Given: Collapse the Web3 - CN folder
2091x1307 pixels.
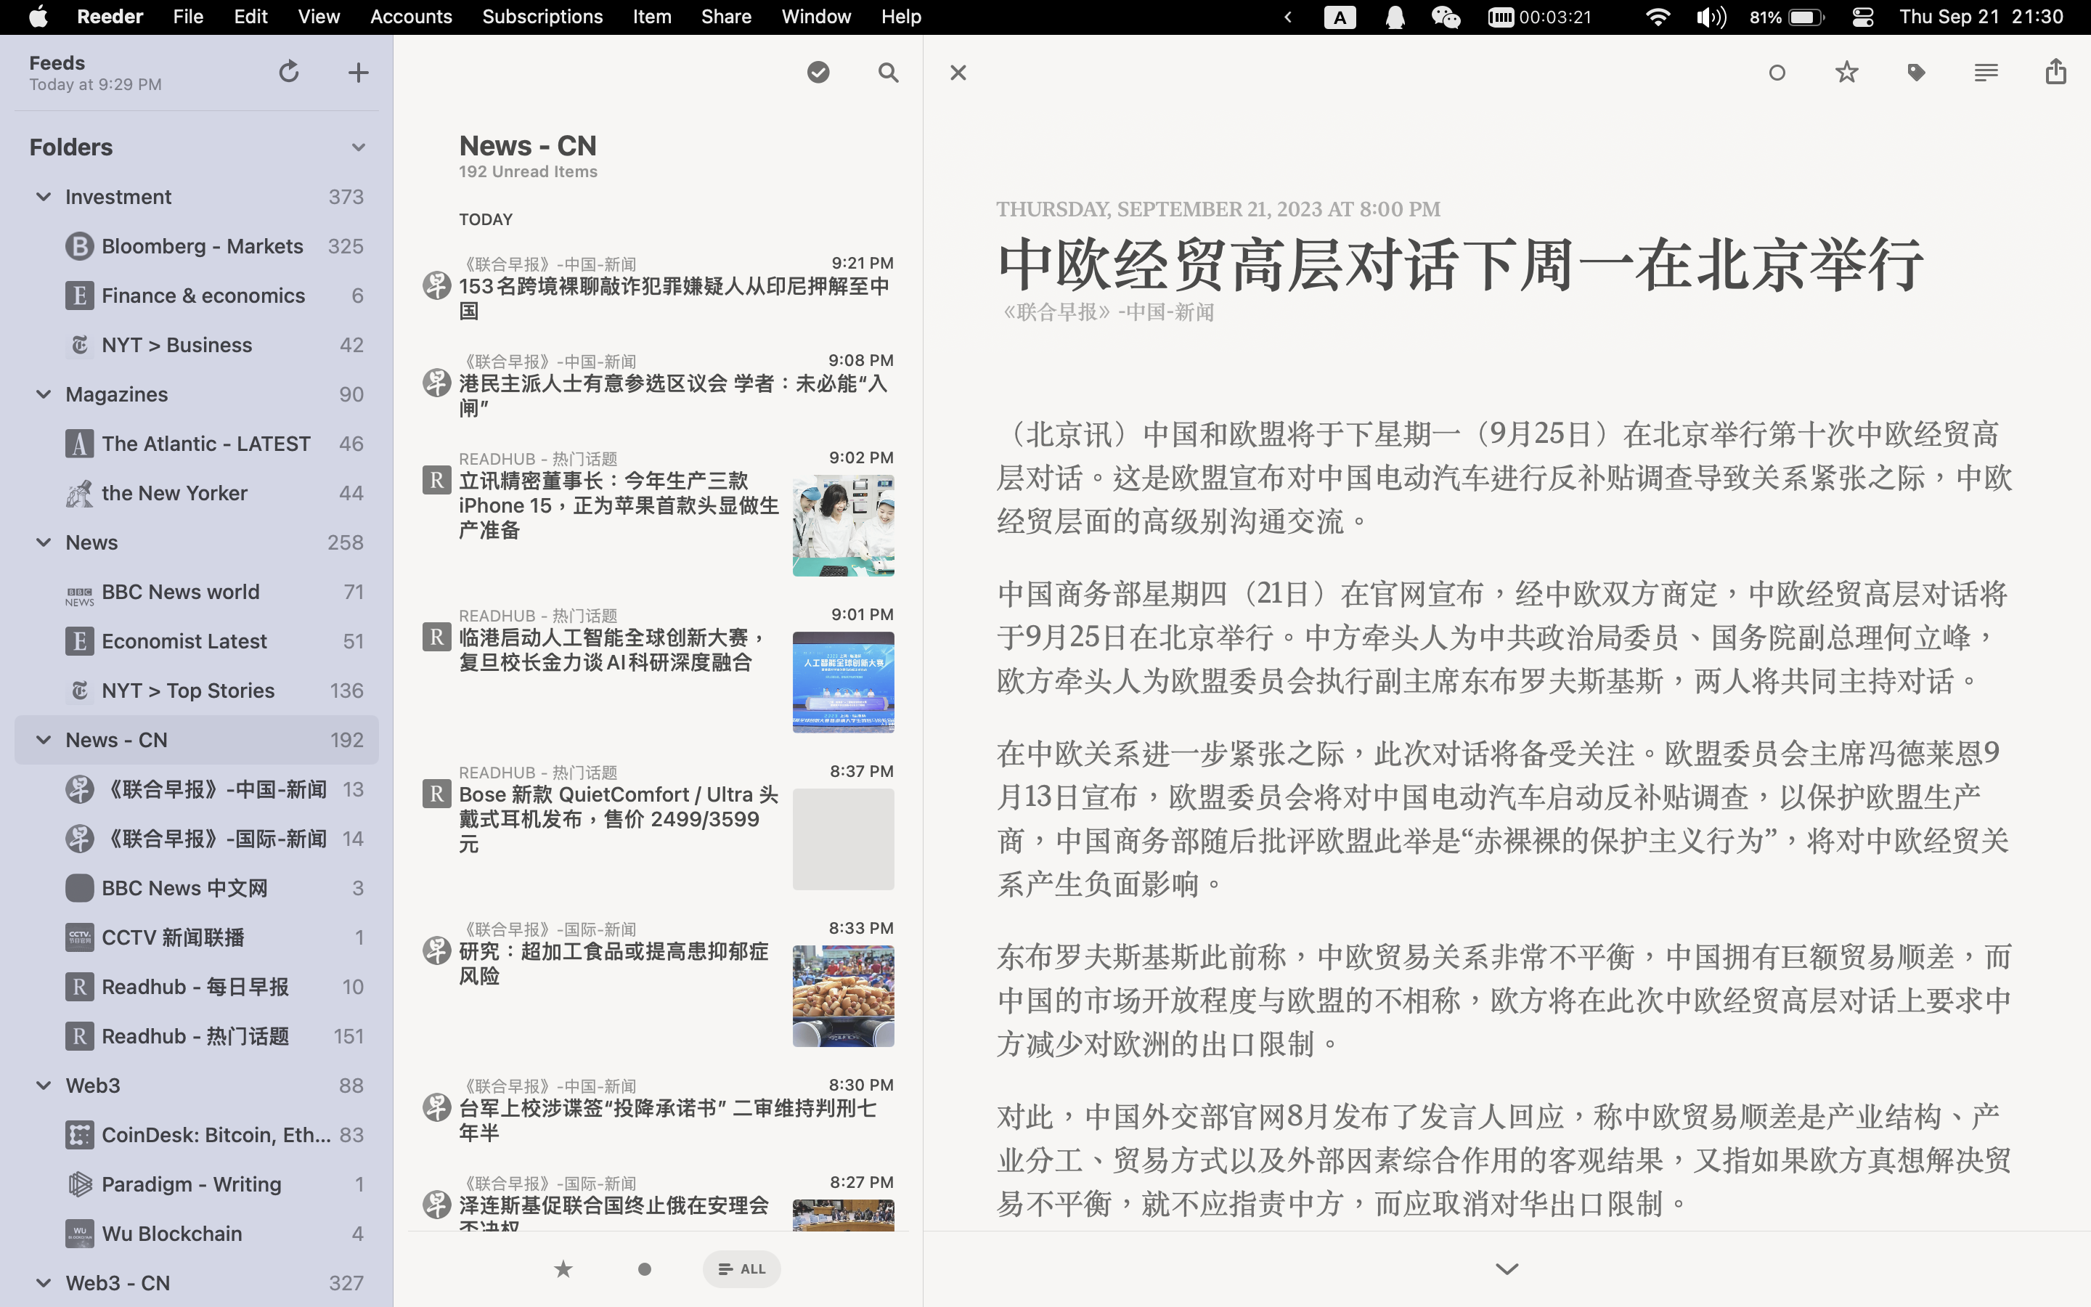Looking at the screenshot, I should point(44,1283).
